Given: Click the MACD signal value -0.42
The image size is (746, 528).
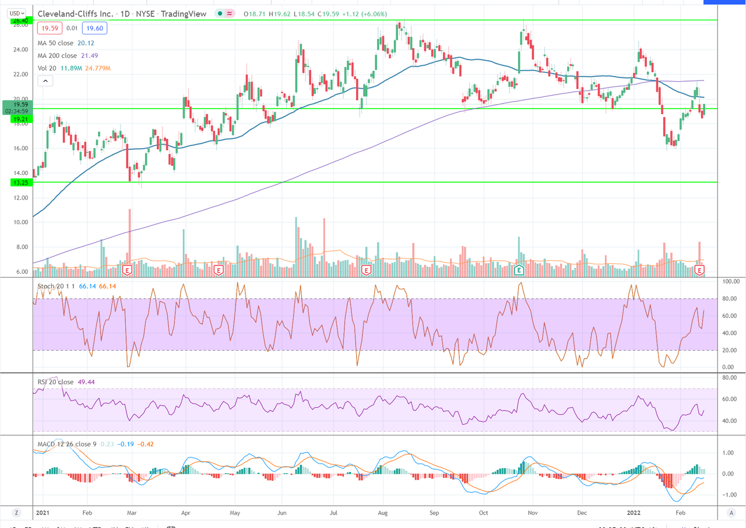Looking at the screenshot, I should 146,444.
